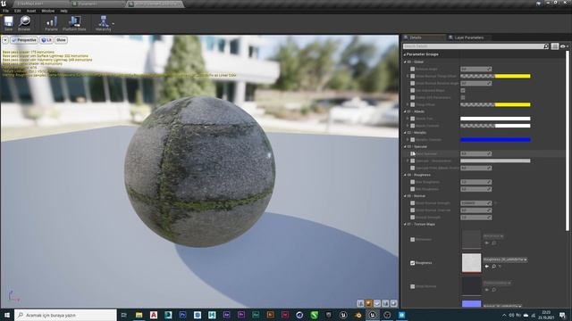Click the Roughness texture thumbnail

pyautogui.click(x=471, y=263)
